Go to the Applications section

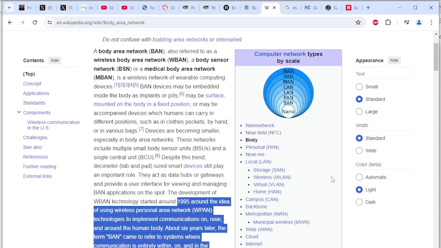(36, 93)
